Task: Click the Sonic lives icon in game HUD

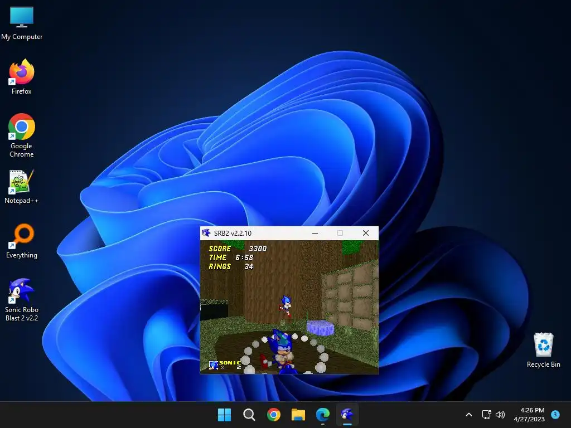Action: pos(213,364)
